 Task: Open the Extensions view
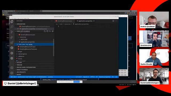tap(12, 42)
